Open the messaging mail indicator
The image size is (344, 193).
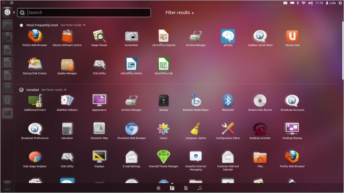(285, 3)
